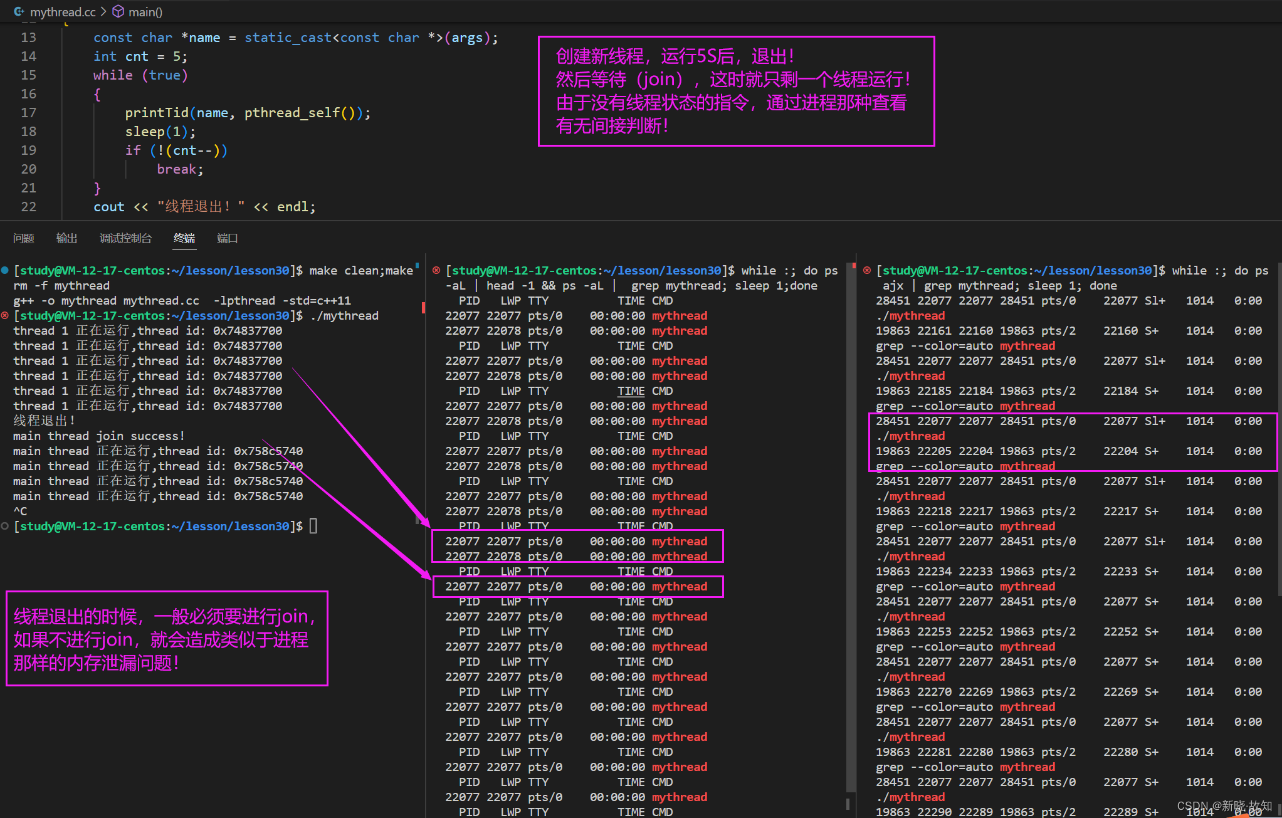Viewport: 1282px width, 818px height.
Task: Click middle terminal vertical scrollbar
Action: coord(851,527)
